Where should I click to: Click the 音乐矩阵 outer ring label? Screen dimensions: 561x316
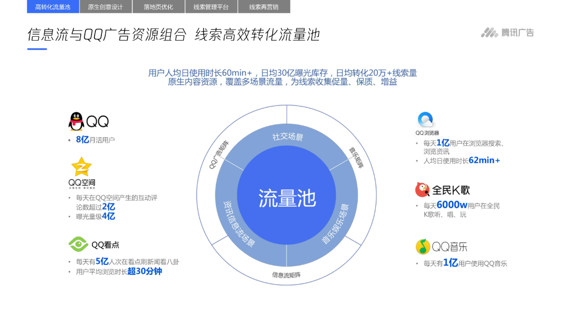(356, 157)
